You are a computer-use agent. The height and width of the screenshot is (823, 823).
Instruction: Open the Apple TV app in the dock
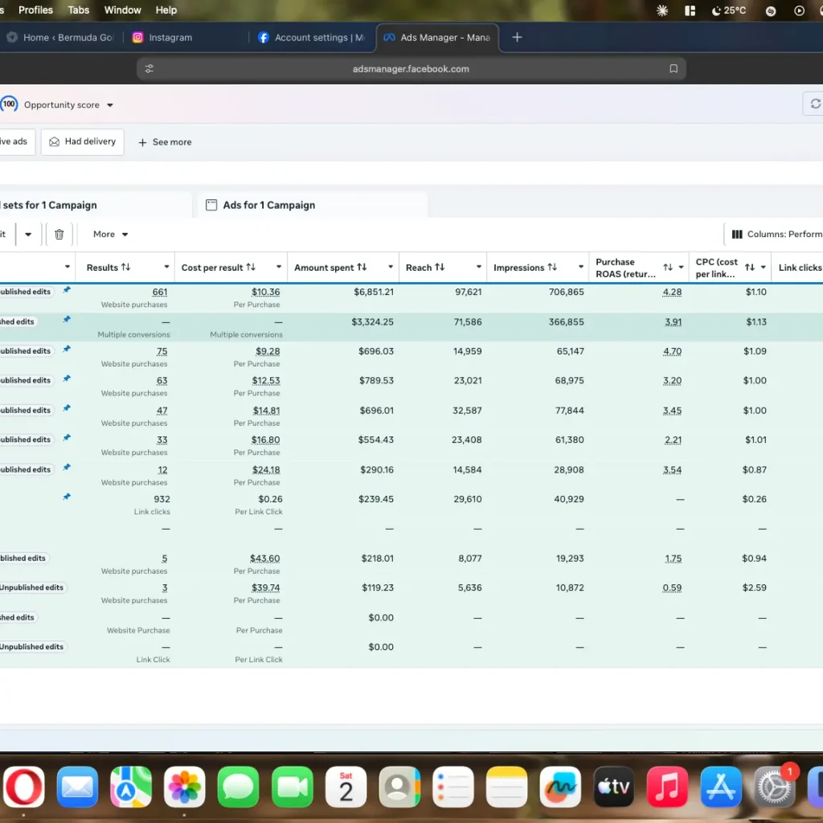(614, 787)
